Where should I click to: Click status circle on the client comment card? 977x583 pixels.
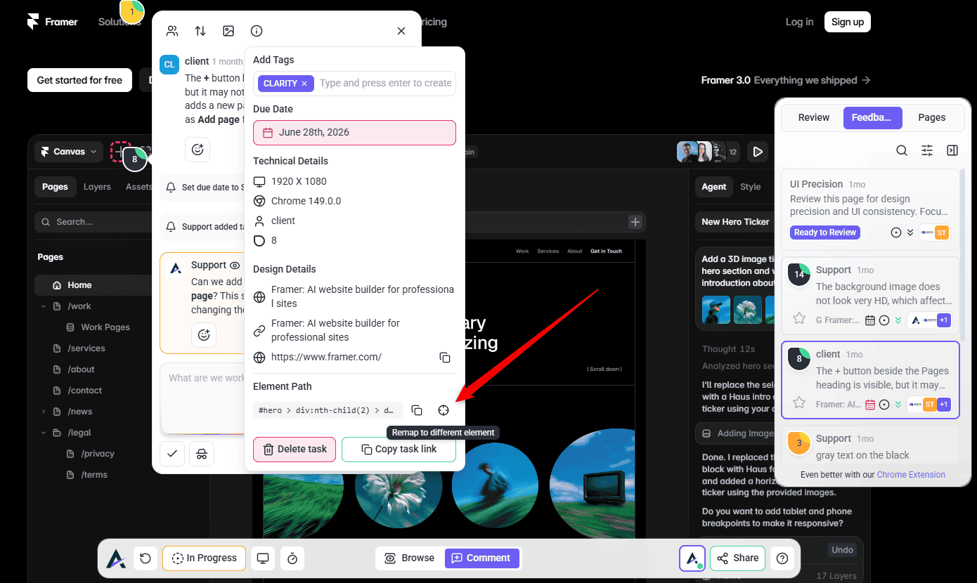click(884, 405)
